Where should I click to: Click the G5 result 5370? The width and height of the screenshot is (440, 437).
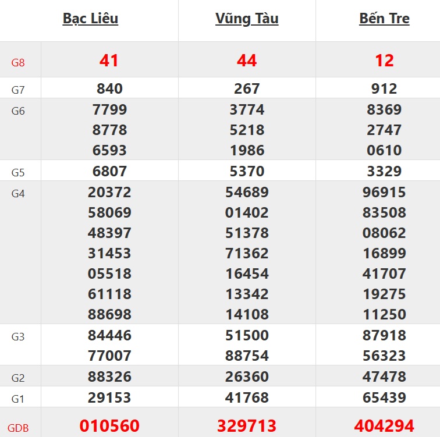247,172
